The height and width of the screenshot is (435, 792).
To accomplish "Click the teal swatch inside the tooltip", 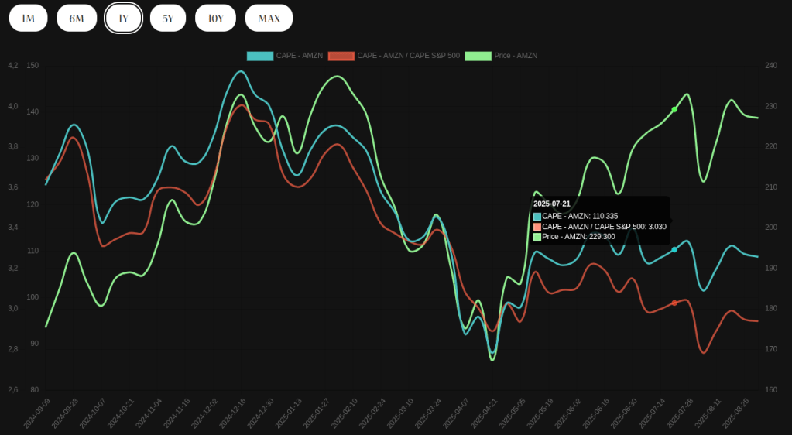I will point(537,217).
